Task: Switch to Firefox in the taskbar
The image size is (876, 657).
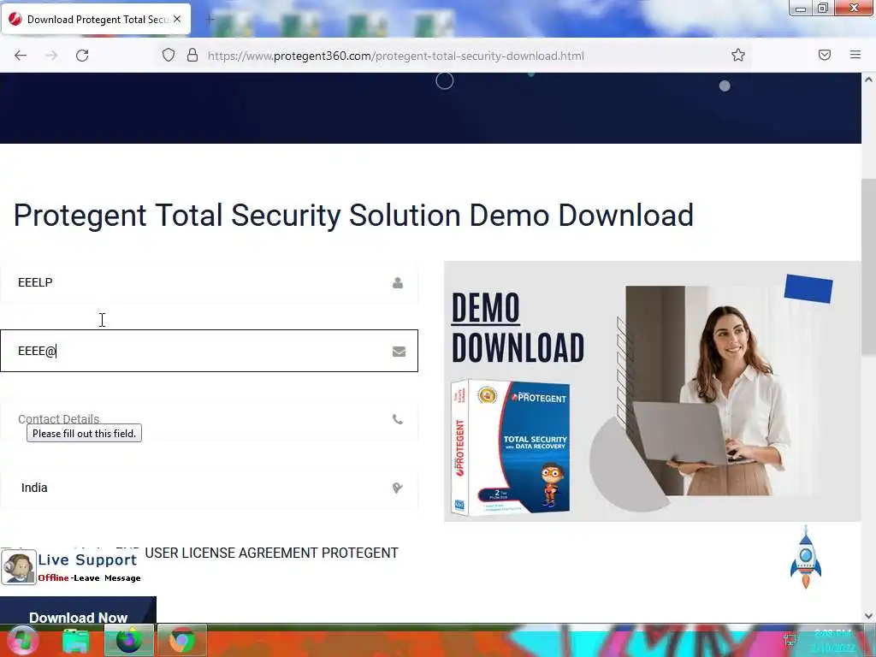Action: [x=129, y=640]
